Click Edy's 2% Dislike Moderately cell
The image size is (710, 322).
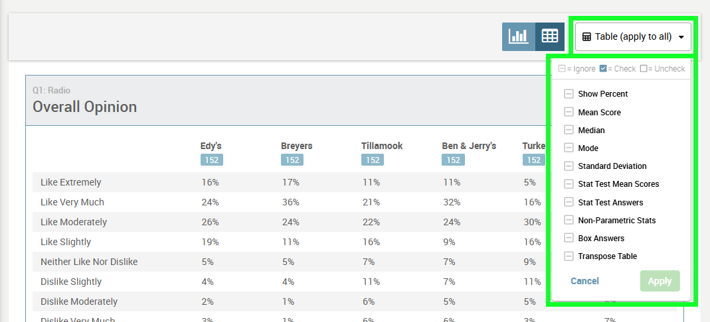(207, 301)
